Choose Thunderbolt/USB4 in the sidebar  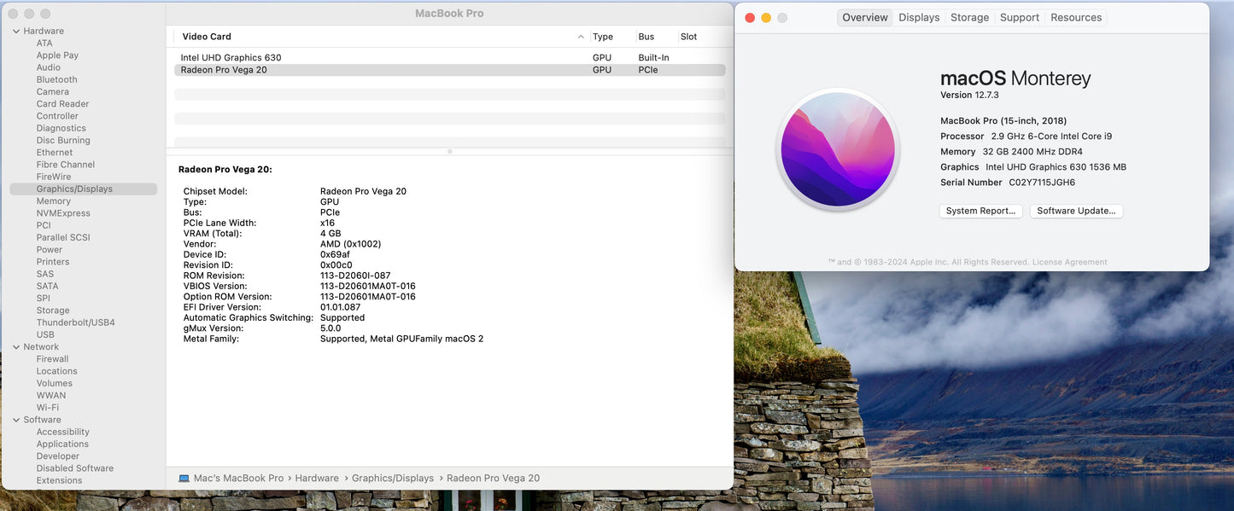pyautogui.click(x=75, y=322)
